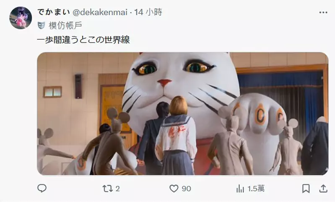This screenshot has width=335, height=202.
Task: Repost the tweet via retweet arrows icon
Action: 107,189
